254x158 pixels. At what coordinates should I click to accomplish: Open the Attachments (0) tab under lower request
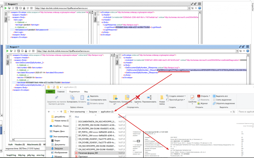pyautogui.click(x=34, y=144)
